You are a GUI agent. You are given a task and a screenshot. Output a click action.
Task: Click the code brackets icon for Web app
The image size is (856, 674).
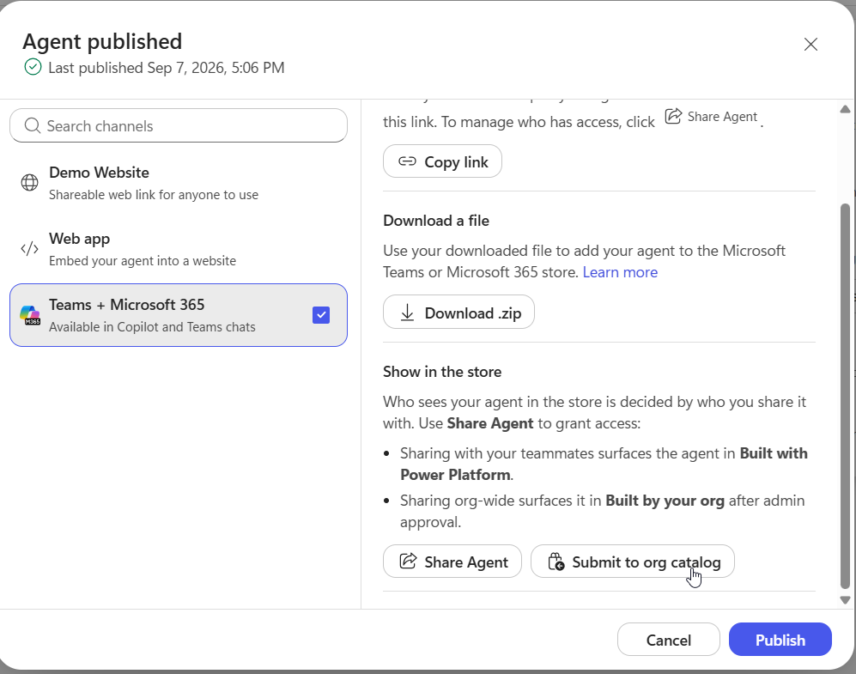pos(29,249)
